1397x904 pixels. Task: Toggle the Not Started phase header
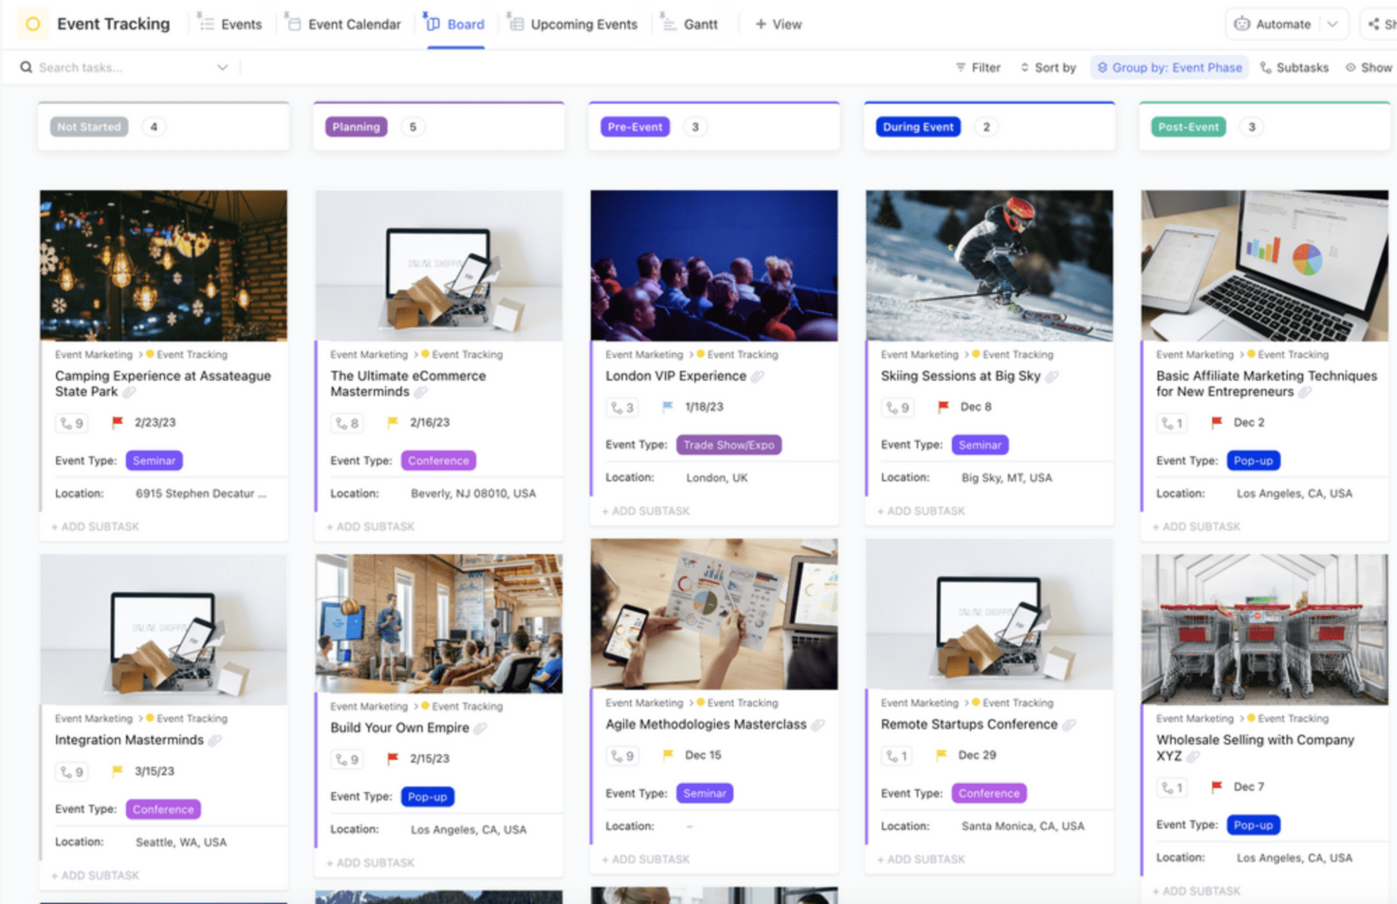point(89,127)
